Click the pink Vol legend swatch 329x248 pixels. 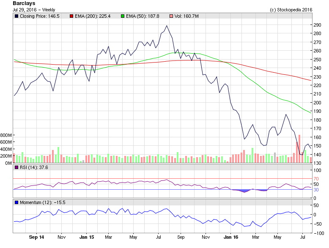(171, 16)
